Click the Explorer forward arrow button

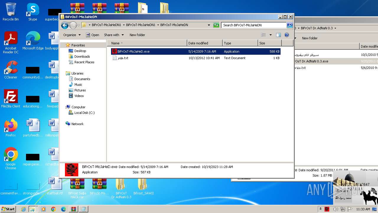(x=73, y=25)
